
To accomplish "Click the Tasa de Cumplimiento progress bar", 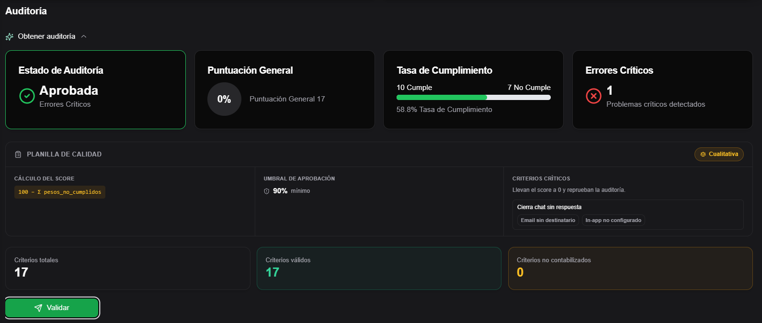I will [x=473, y=98].
